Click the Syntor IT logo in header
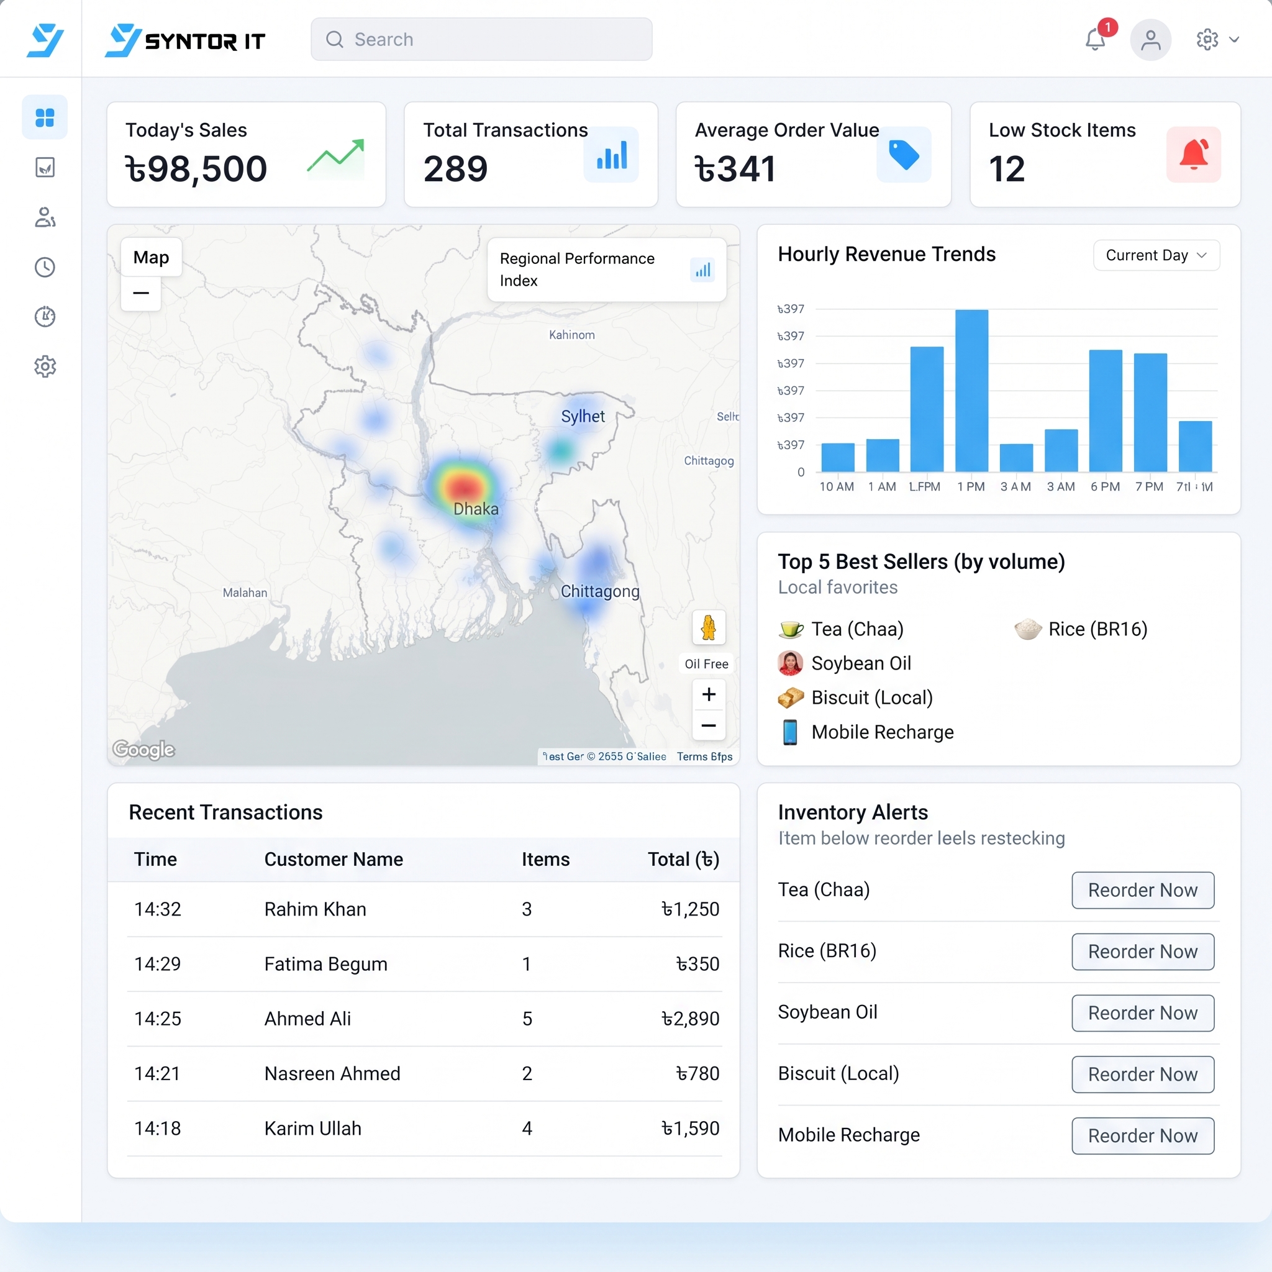The height and width of the screenshot is (1272, 1272). 185,41
